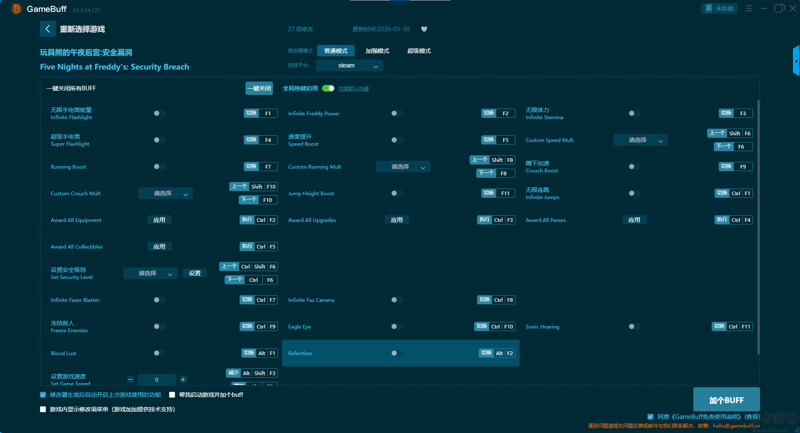Check in-game trainer menu display checkbox
This screenshot has width=800, height=433.
(43, 409)
